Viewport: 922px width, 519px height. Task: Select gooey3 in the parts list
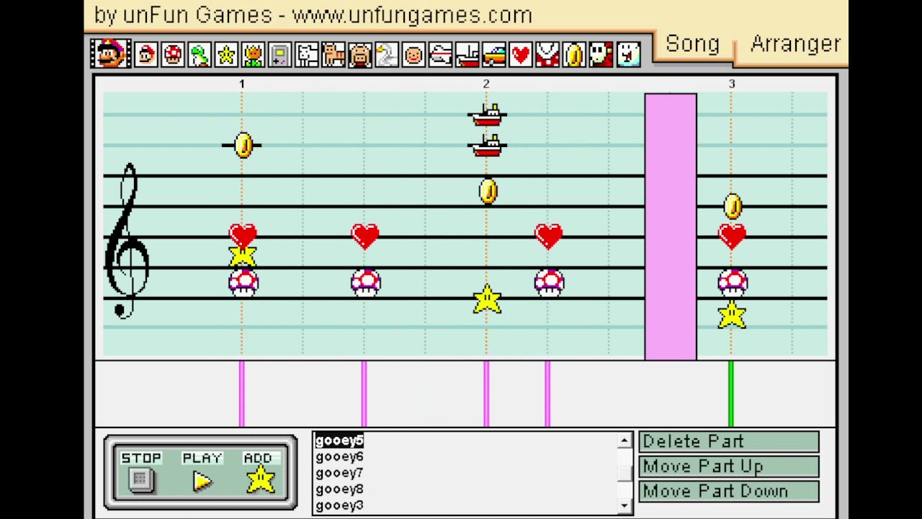339,505
